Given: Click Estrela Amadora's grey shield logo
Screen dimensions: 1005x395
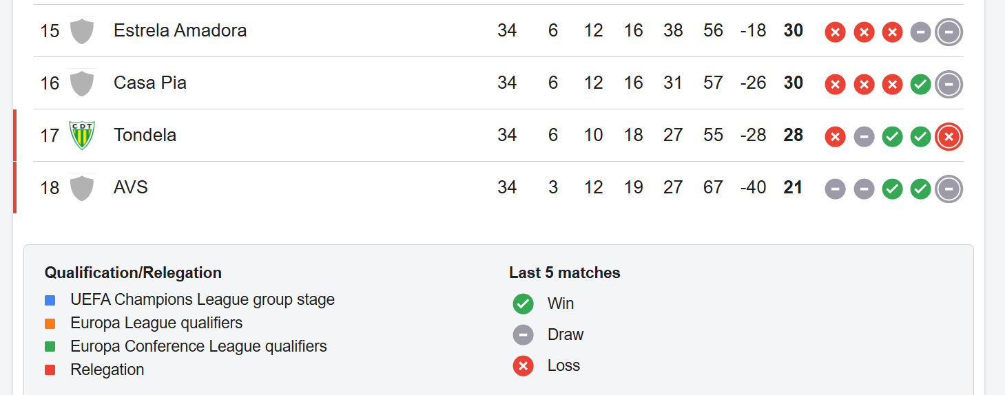Looking at the screenshot, I should [82, 31].
